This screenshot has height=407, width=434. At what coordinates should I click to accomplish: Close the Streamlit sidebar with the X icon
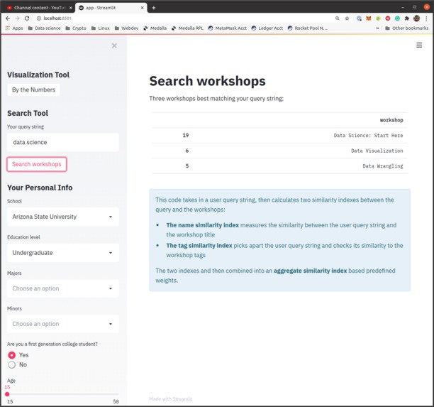coord(114,45)
